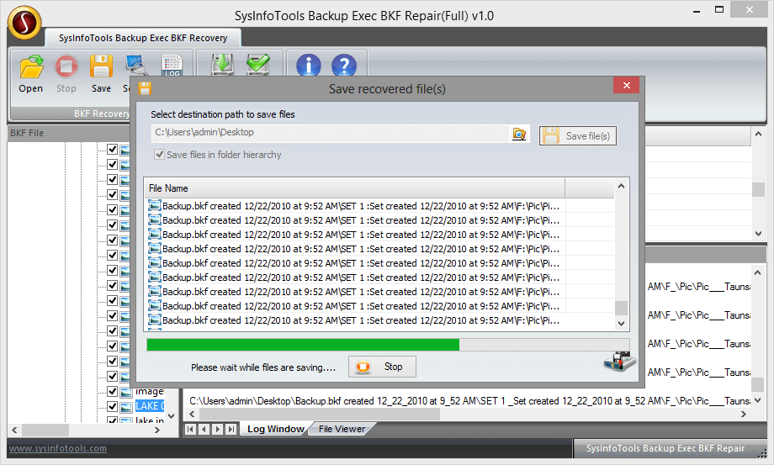Screen dimensions: 774x465
Task: Click the destination path field C:\Users\admin\Desktop
Action: (331, 133)
